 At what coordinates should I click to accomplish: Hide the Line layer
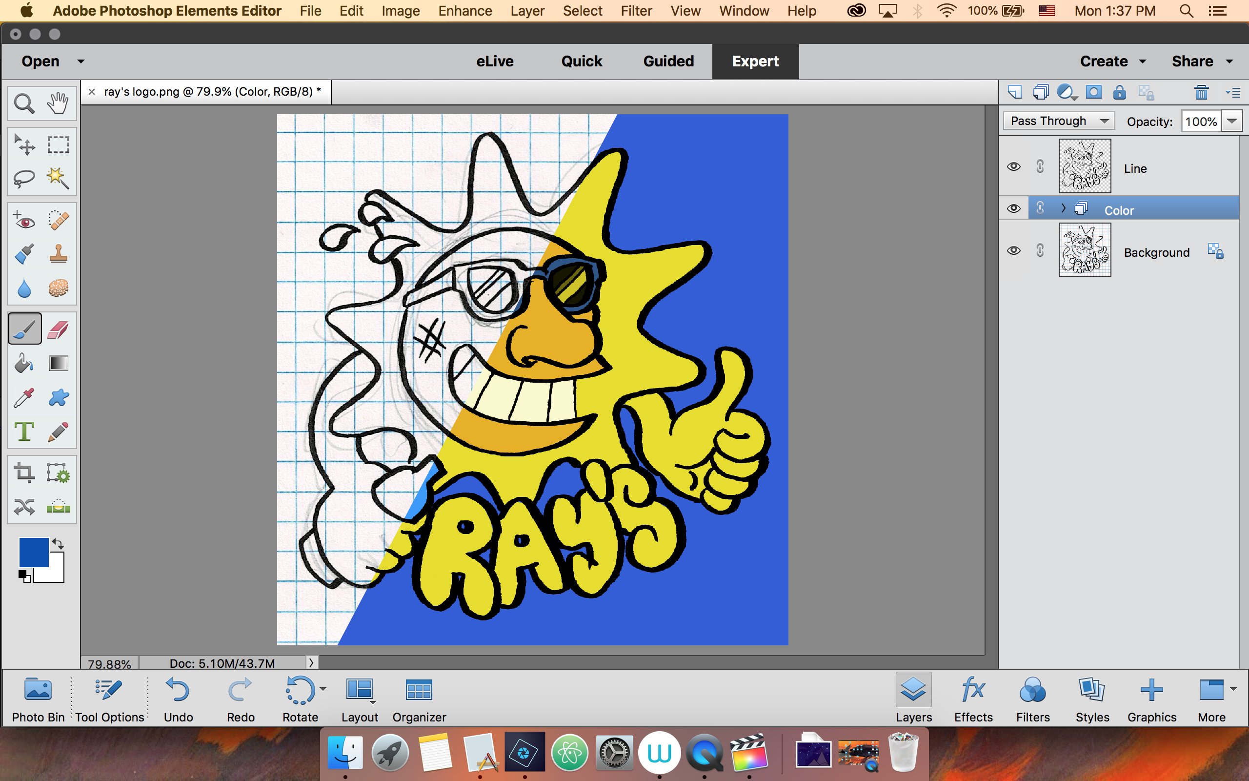(x=1013, y=166)
